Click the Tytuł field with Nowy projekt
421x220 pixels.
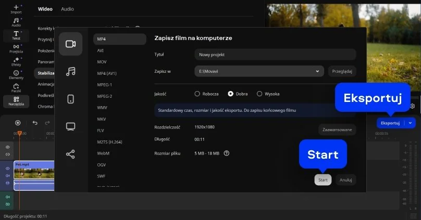pyautogui.click(x=275, y=55)
